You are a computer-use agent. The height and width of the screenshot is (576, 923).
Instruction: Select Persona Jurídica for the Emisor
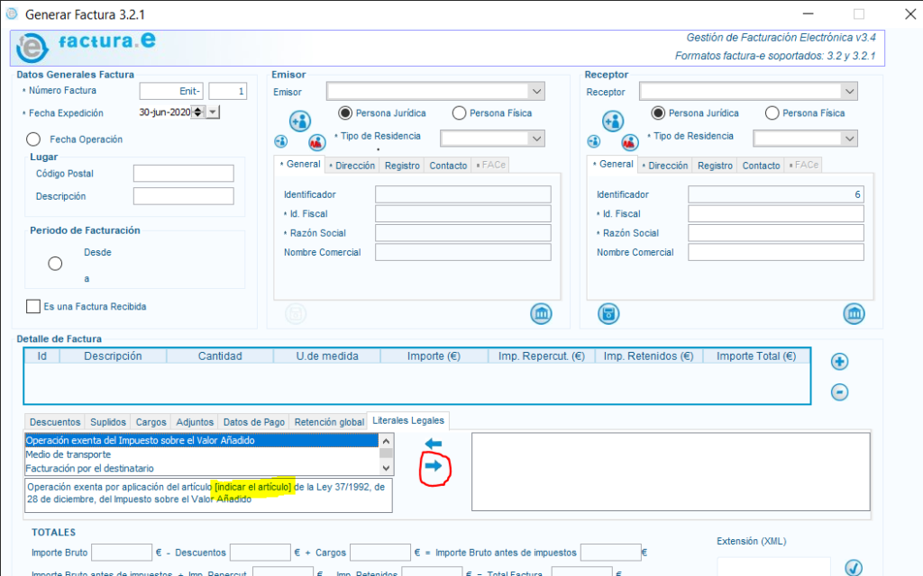[345, 112]
